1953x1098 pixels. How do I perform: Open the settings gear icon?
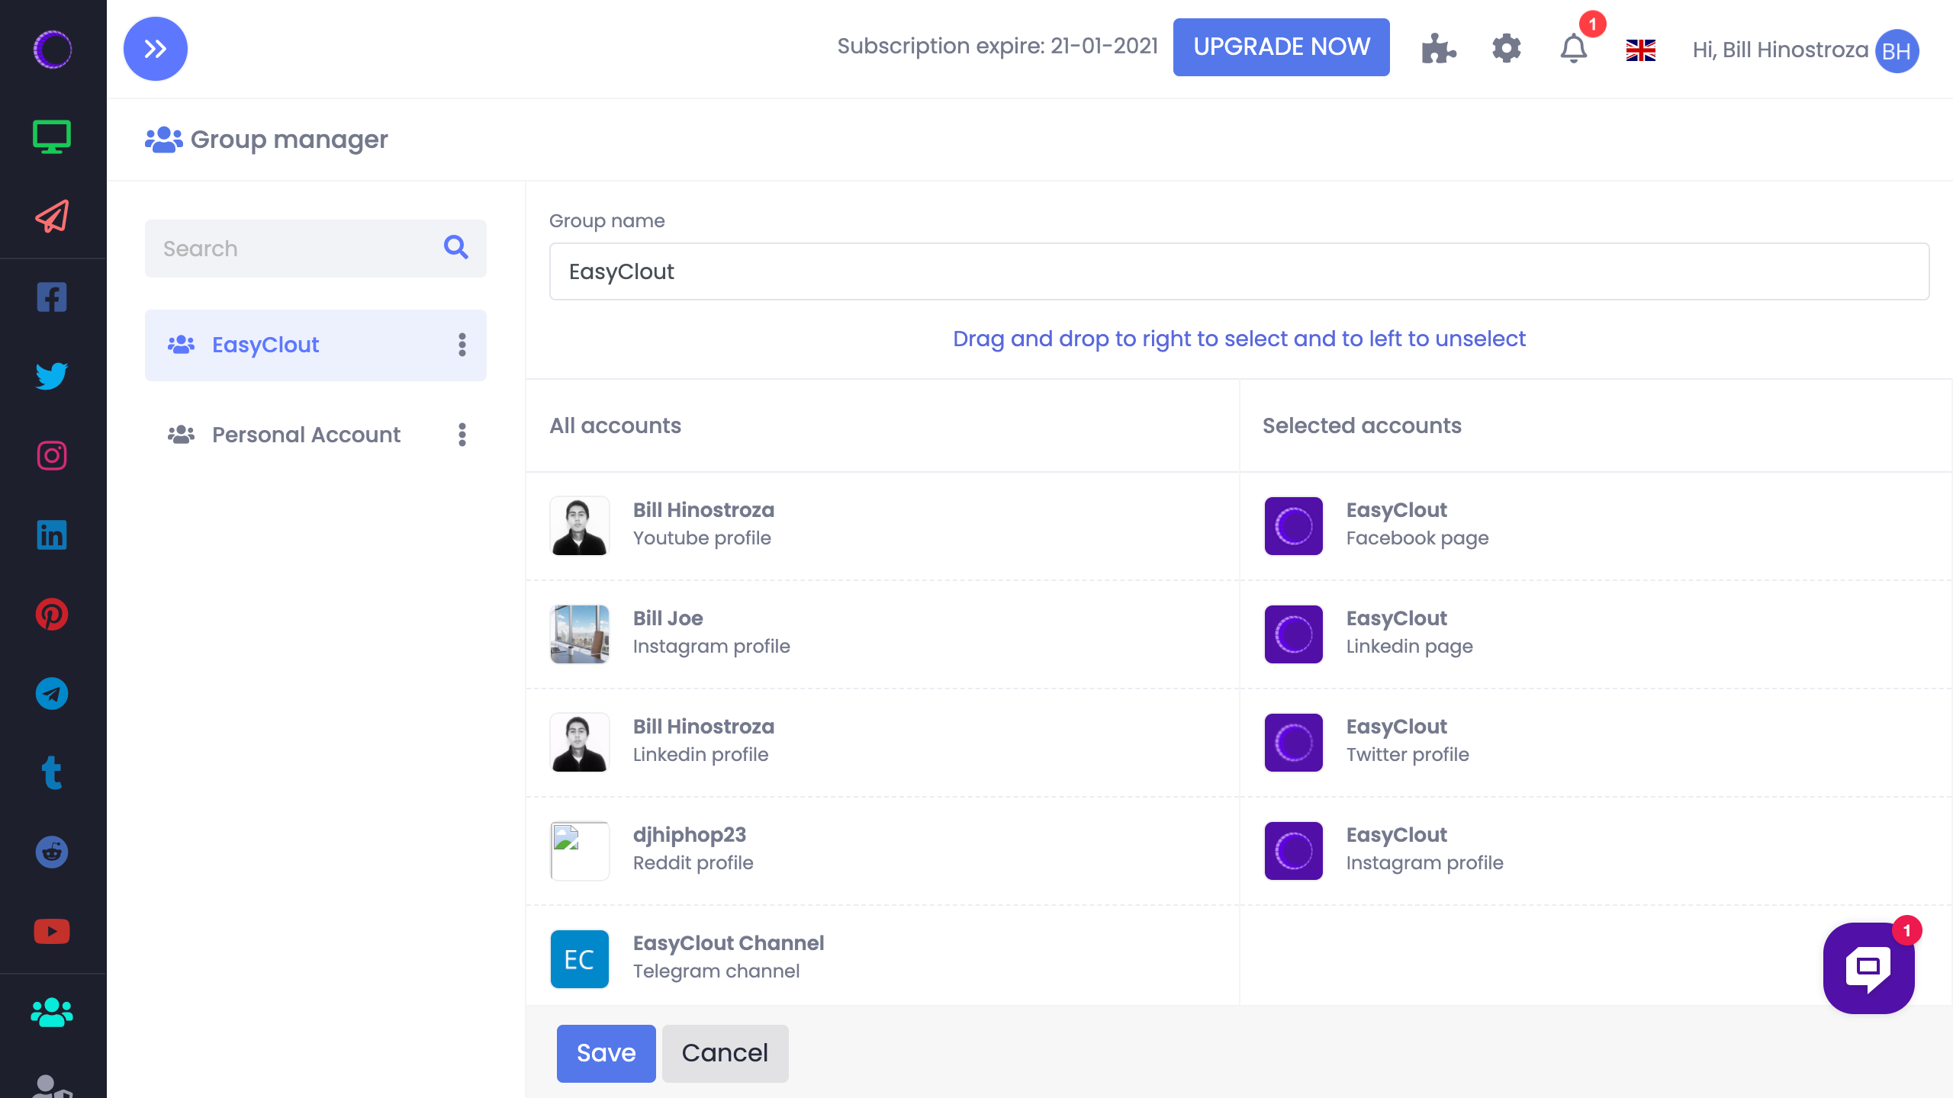(x=1507, y=49)
